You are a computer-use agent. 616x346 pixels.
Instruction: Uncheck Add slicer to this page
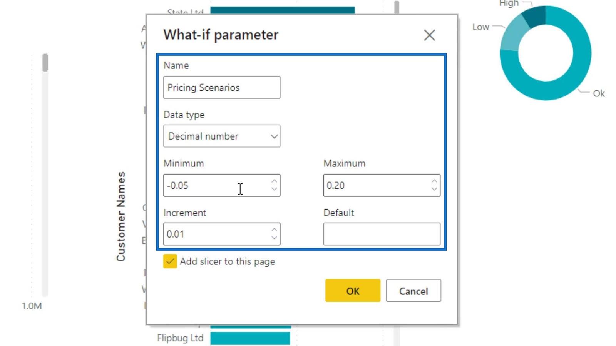[170, 261]
